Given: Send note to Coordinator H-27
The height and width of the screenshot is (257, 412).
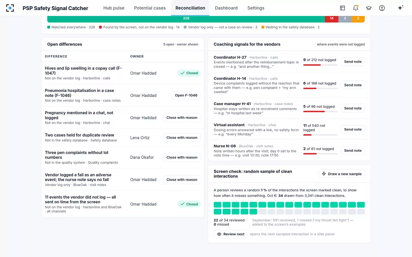Looking at the screenshot, I should 353,62.
